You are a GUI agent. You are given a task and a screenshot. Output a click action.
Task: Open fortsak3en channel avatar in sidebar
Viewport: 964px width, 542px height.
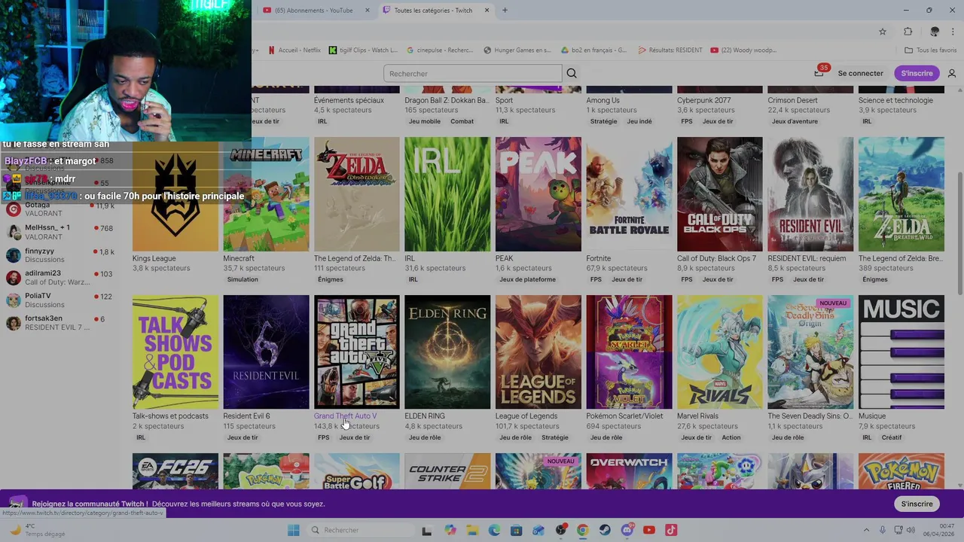pyautogui.click(x=13, y=323)
